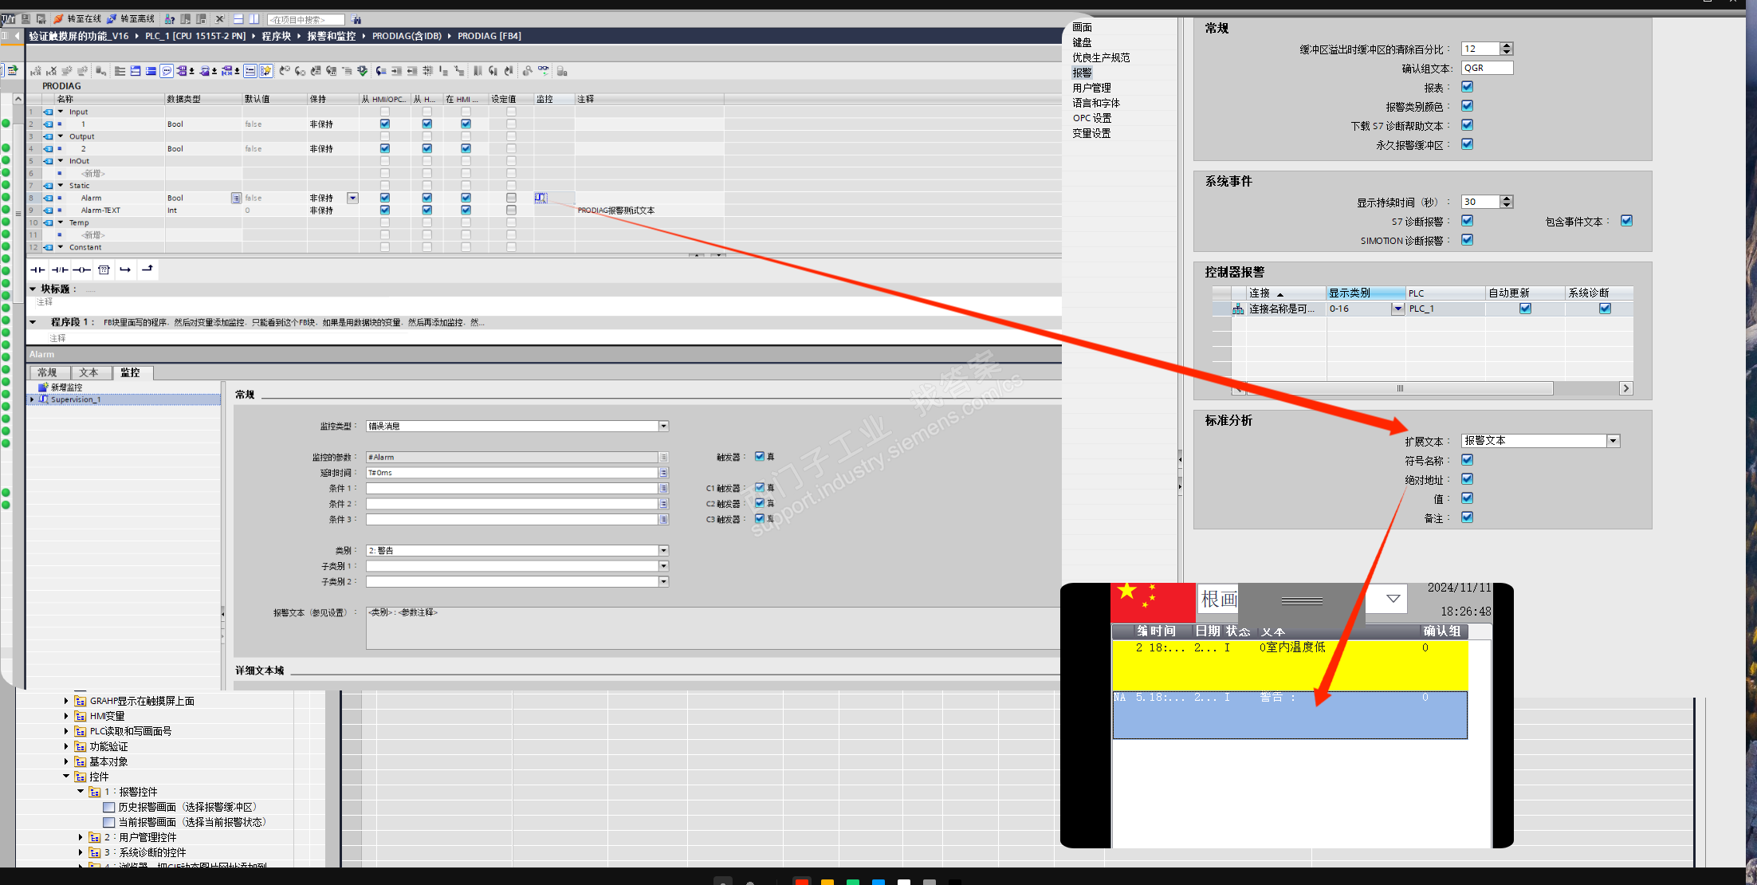Click the 控制器报警 horizontal scrollbar

point(1400,388)
